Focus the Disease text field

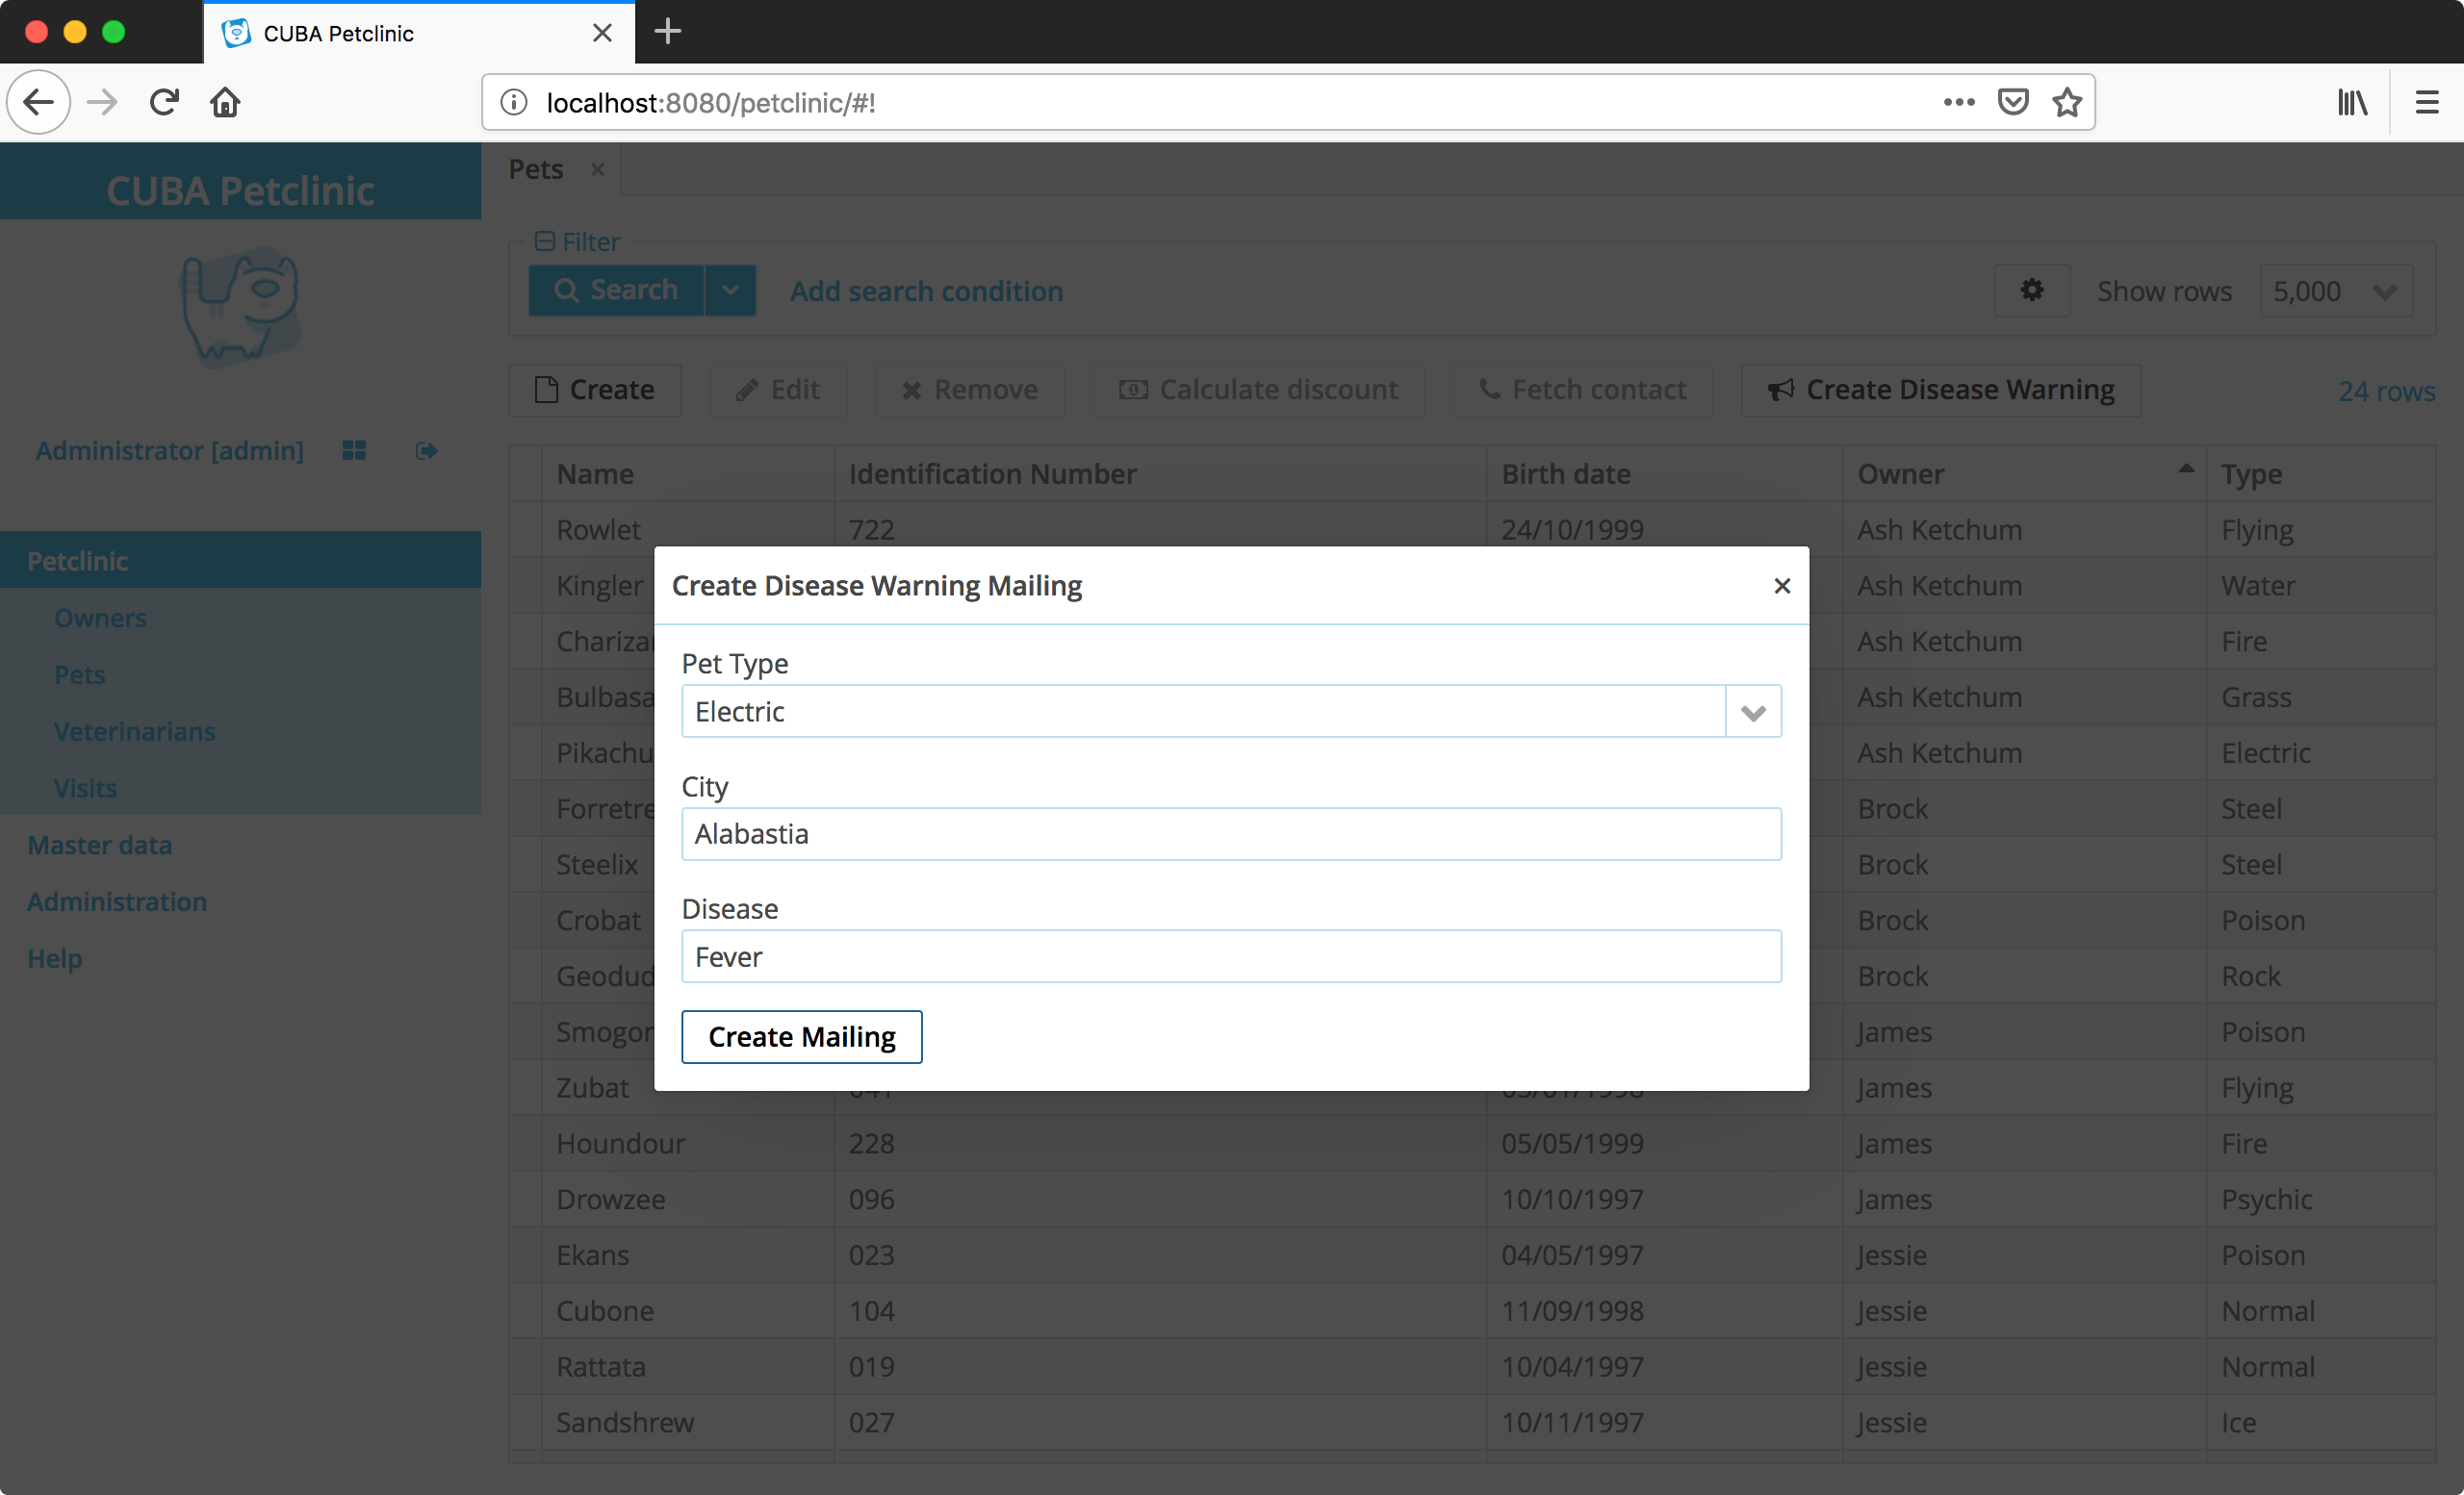click(x=1230, y=956)
